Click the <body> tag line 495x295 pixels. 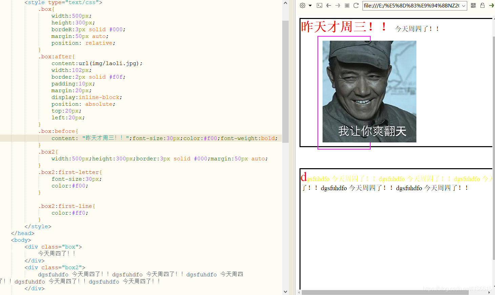click(21, 240)
